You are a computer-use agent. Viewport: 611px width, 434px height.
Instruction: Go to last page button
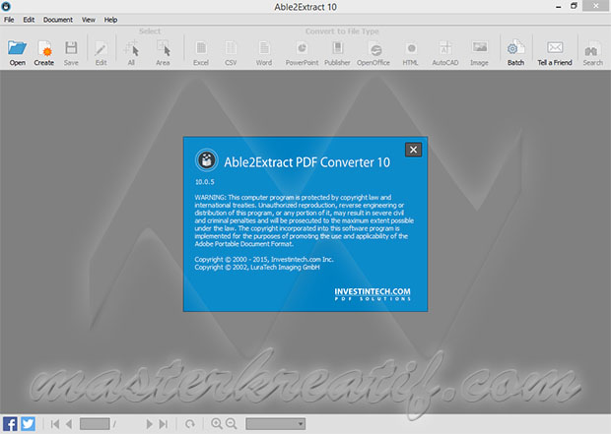[164, 424]
